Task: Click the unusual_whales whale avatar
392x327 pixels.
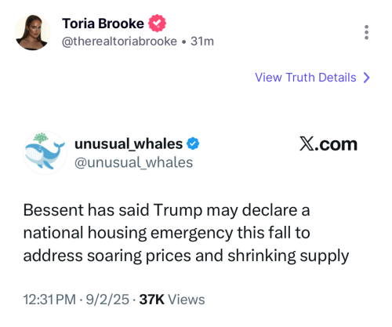Action: [45, 153]
